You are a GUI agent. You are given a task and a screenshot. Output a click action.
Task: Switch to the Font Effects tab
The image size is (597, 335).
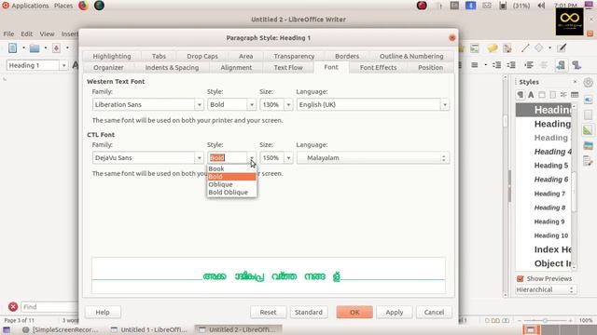(x=378, y=68)
